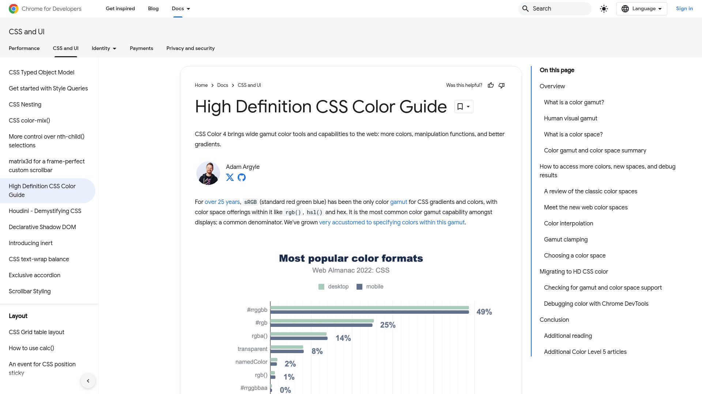Open Declarative Shadow DOM sidebar entry
702x394 pixels.
coord(42,227)
